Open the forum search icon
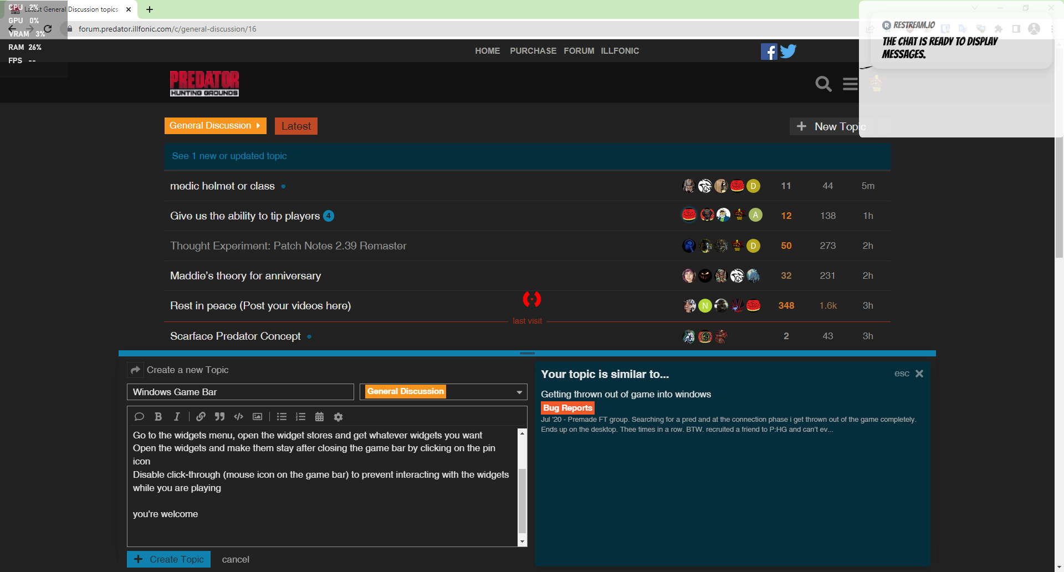1064x572 pixels. [823, 84]
